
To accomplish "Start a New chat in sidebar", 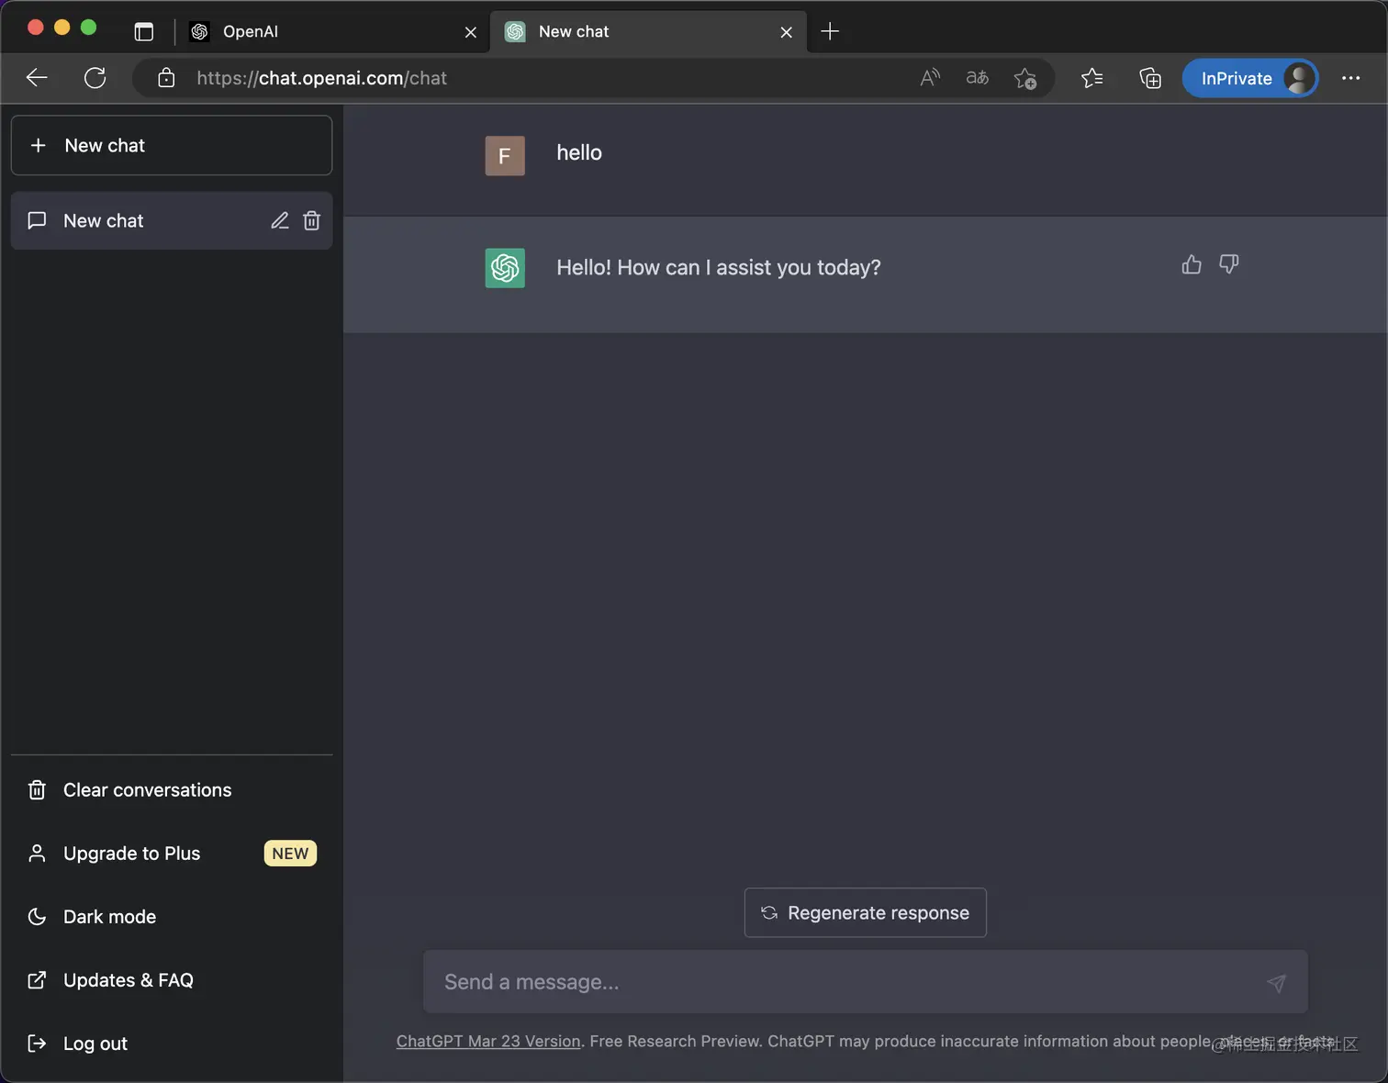I will 172,145.
